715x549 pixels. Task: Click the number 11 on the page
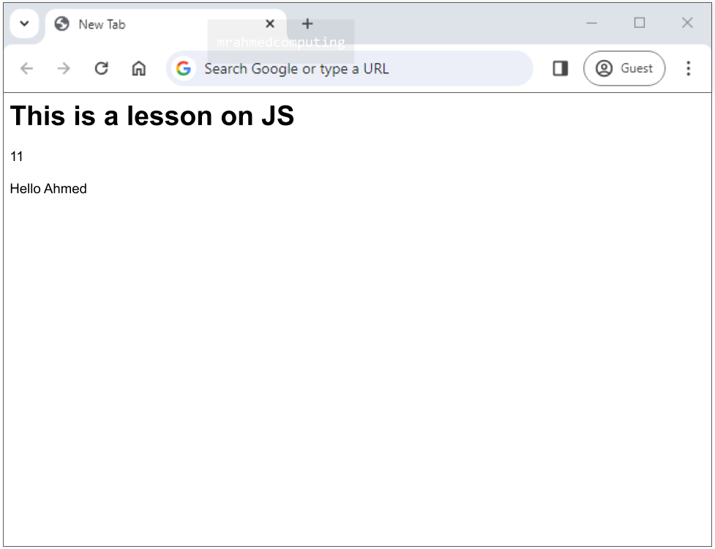coord(17,157)
